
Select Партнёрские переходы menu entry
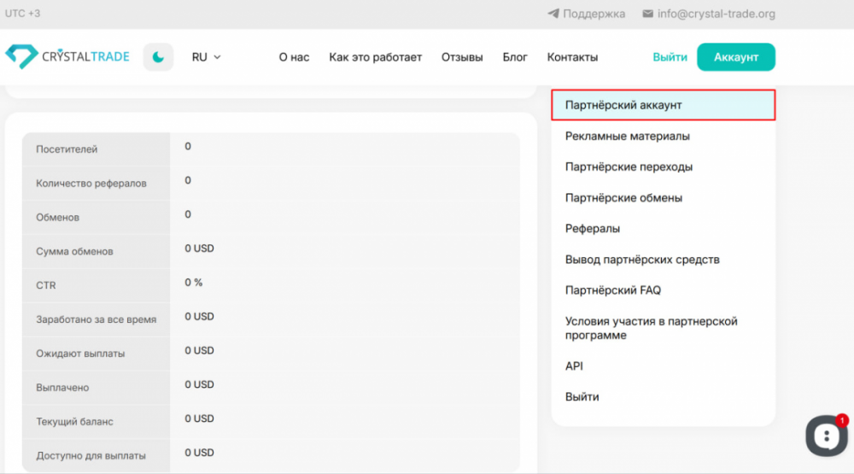pyautogui.click(x=629, y=167)
